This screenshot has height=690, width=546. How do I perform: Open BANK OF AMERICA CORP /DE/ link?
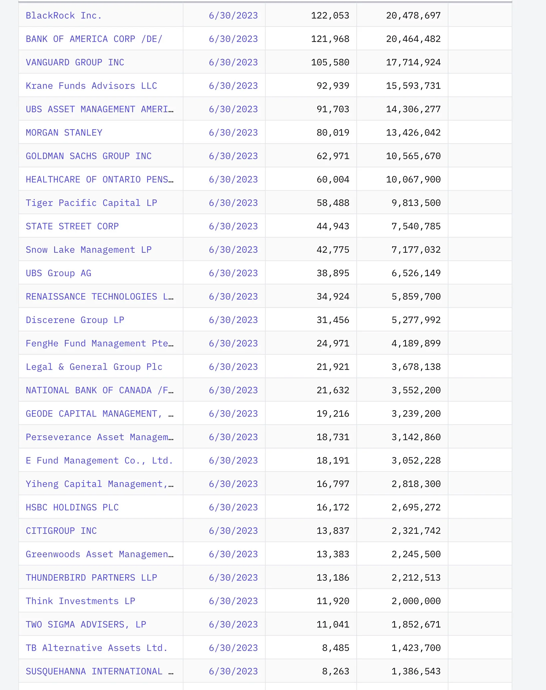tap(94, 39)
